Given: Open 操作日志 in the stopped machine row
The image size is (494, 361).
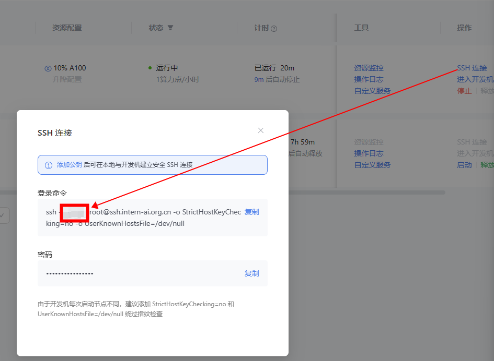Looking at the screenshot, I should tap(369, 153).
